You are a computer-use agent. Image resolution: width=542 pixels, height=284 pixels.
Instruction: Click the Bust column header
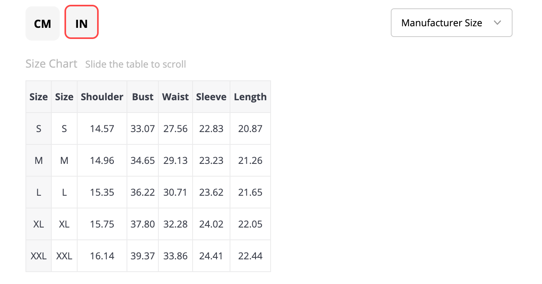(x=142, y=97)
